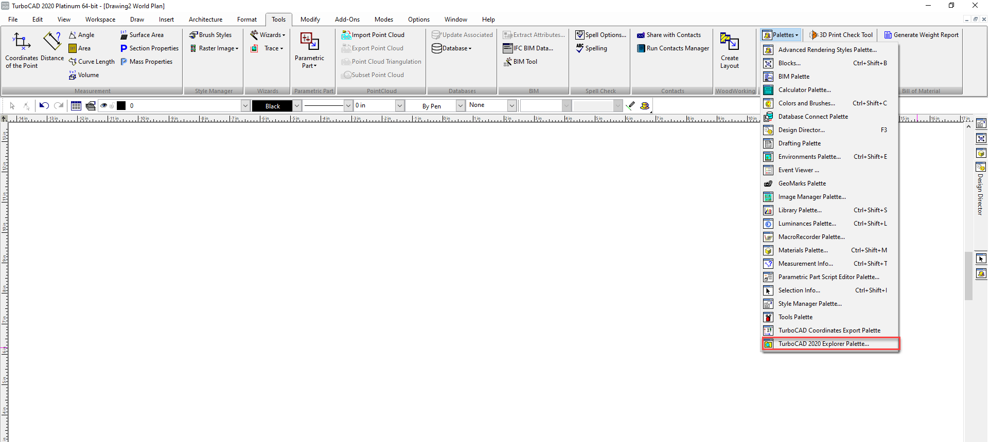Open the Database dropdown

(452, 48)
